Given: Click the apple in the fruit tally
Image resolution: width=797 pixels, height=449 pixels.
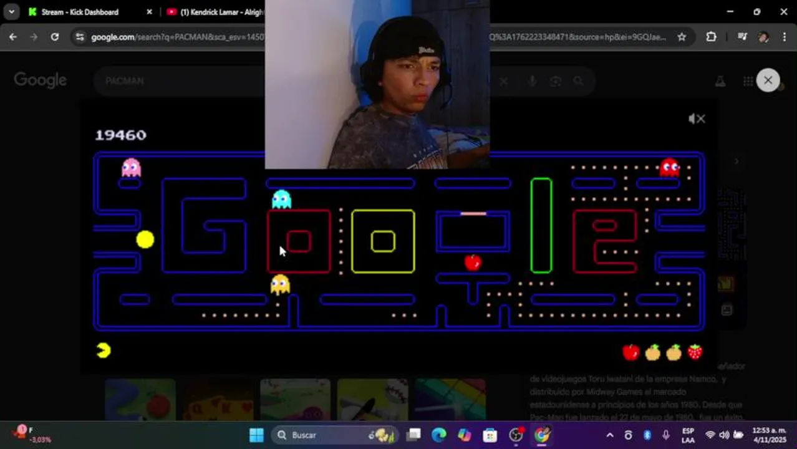Looking at the screenshot, I should [x=631, y=352].
